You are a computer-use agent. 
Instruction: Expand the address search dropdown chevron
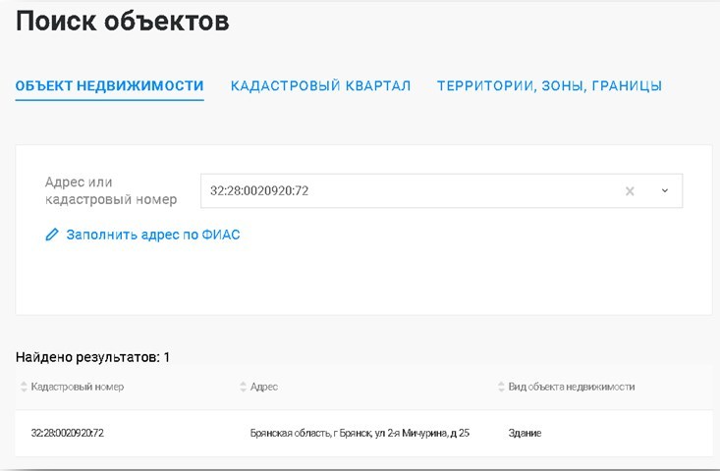tap(665, 191)
